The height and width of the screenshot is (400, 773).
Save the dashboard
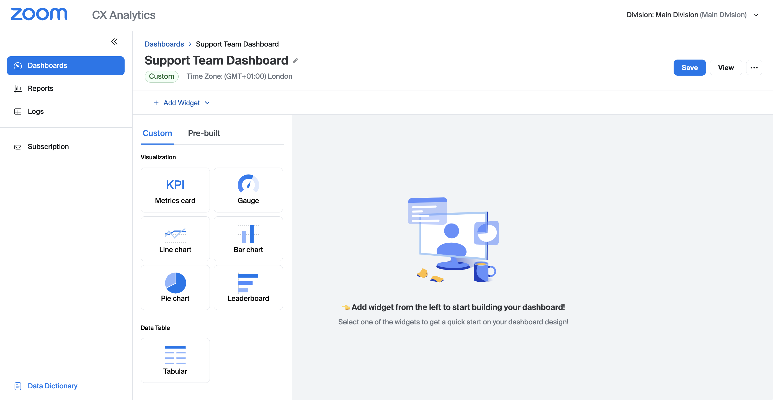pyautogui.click(x=689, y=68)
